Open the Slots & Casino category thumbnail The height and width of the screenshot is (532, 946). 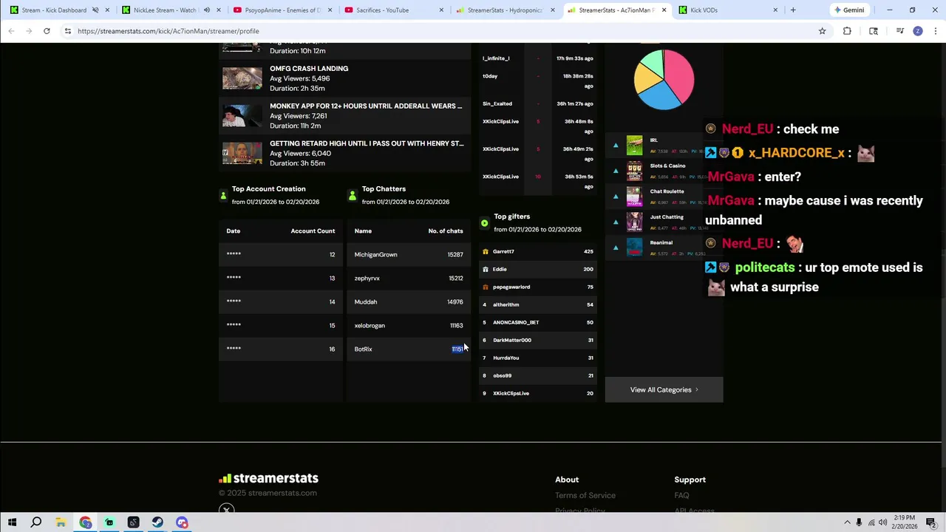pyautogui.click(x=635, y=171)
